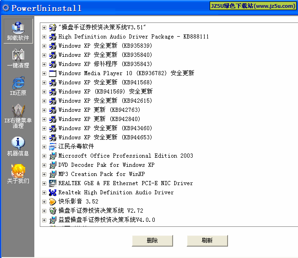Expand the KB942615 security update node
Screen dimensions: 298x258
44,101
